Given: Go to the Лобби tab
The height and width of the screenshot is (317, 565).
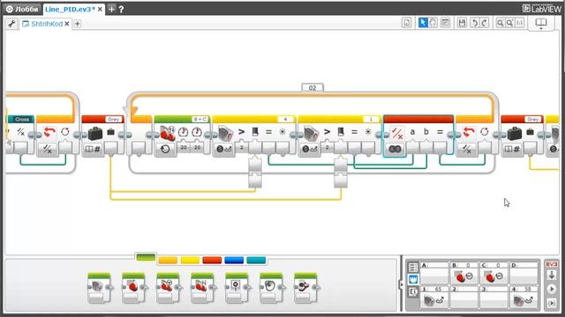Looking at the screenshot, I should tap(22, 10).
